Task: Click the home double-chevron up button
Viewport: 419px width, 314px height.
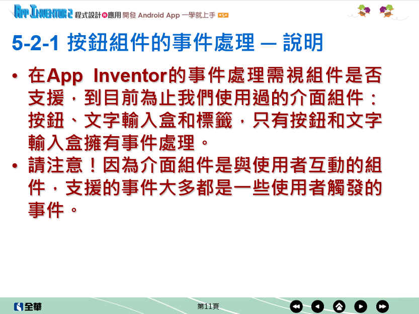Action: (x=339, y=306)
